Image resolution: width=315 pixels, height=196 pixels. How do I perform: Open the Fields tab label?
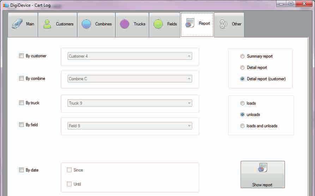[x=172, y=24]
